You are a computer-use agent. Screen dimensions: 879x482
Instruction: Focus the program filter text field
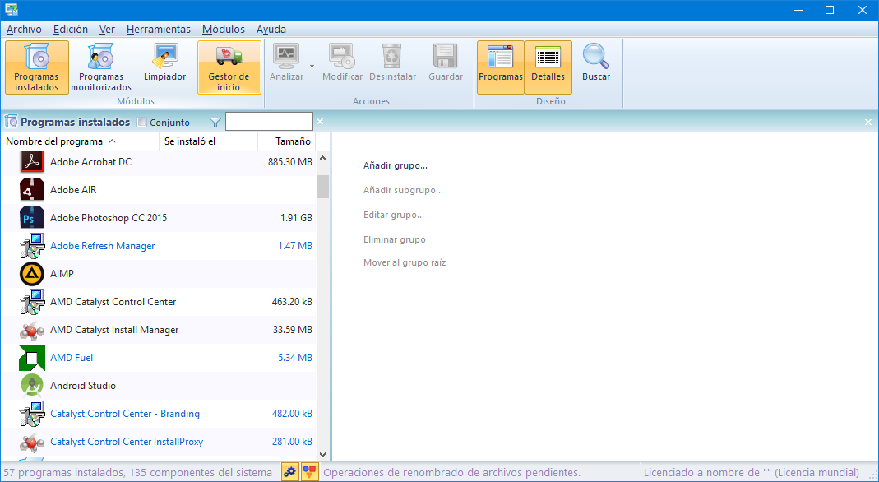[x=269, y=122]
